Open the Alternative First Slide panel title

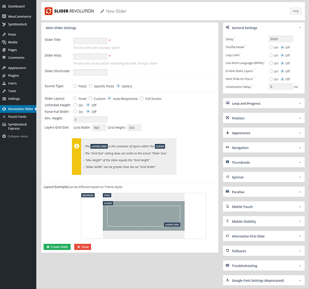(x=248, y=236)
